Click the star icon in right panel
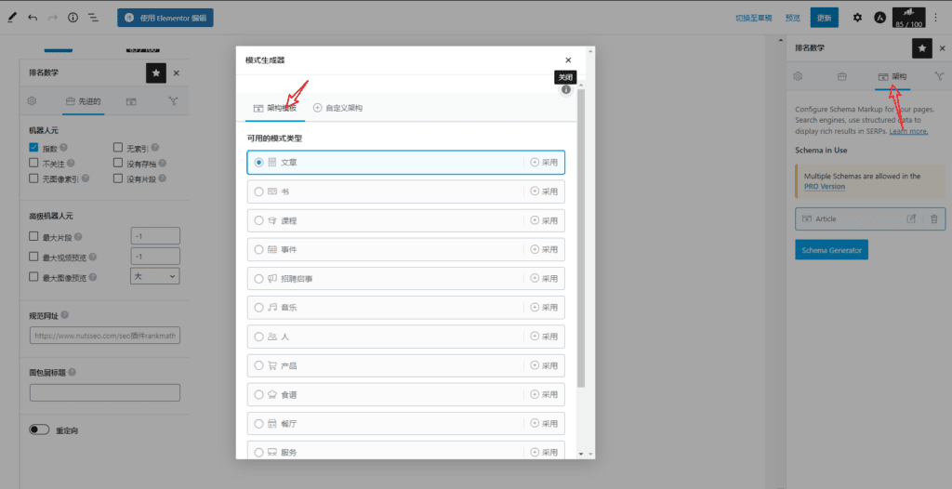Viewport: 952px width, 489px height. pyautogui.click(x=922, y=48)
